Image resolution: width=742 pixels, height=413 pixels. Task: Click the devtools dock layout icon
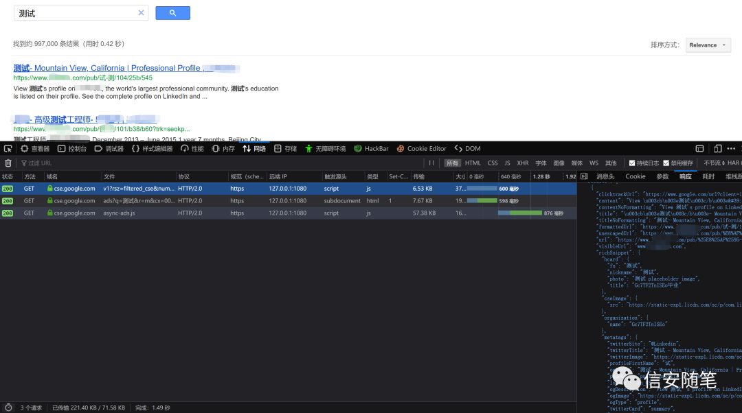pyautogui.click(x=699, y=149)
